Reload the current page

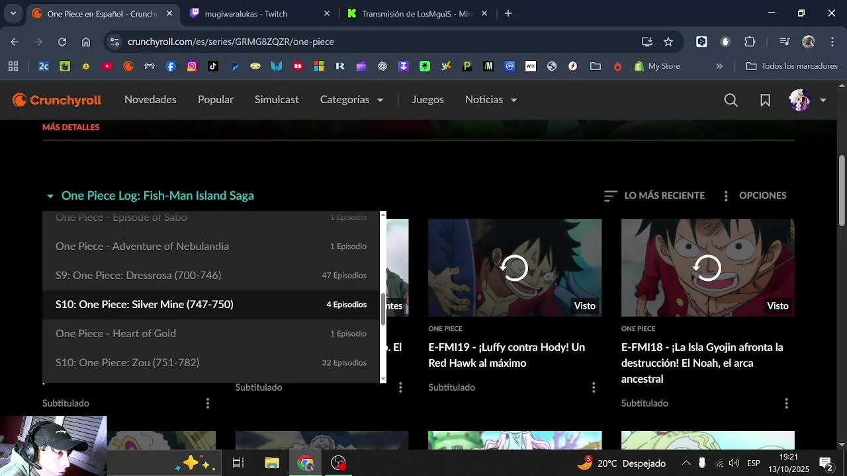point(62,42)
